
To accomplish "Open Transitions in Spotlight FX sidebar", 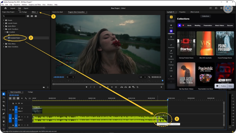I will tap(171, 46).
